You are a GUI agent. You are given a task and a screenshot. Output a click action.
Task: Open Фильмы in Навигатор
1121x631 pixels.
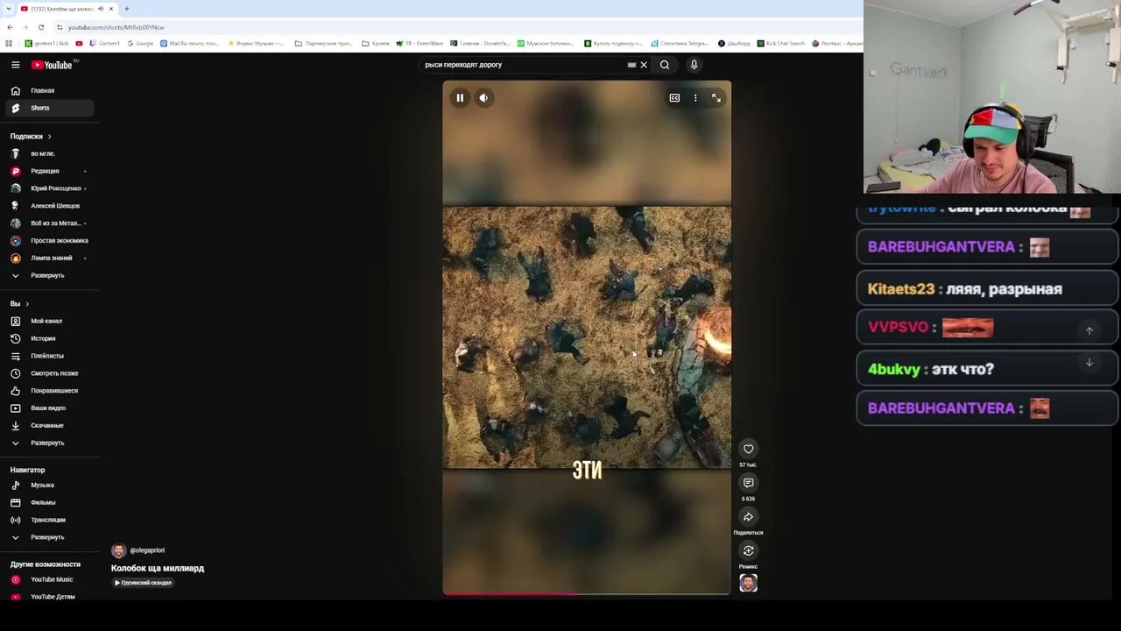tap(48, 502)
